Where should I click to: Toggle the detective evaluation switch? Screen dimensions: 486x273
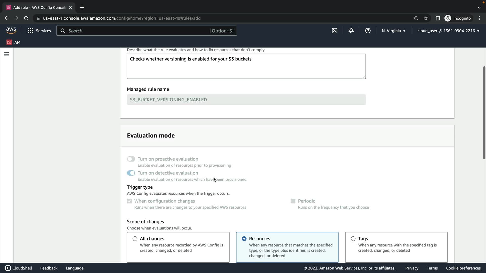click(131, 173)
